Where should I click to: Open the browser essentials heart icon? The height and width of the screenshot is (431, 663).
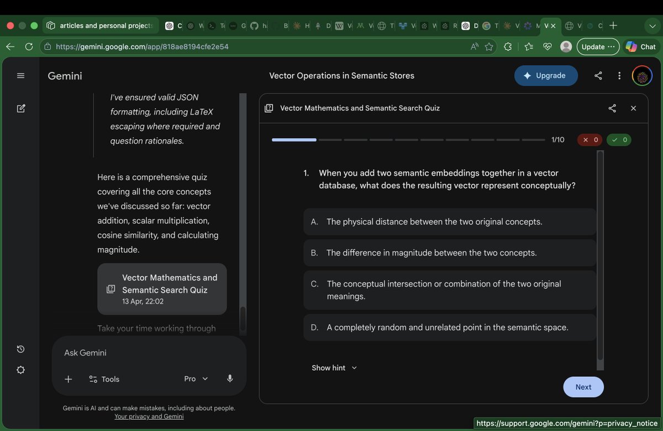point(547,47)
